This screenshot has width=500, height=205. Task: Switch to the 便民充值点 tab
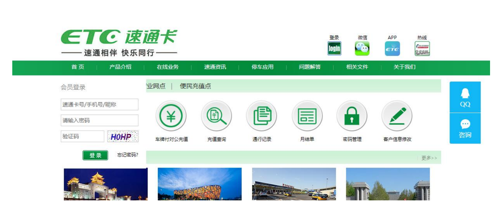click(x=195, y=86)
